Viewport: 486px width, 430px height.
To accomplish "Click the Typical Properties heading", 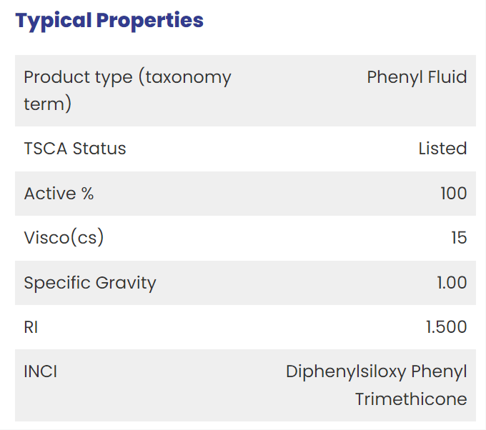I will pos(109,21).
